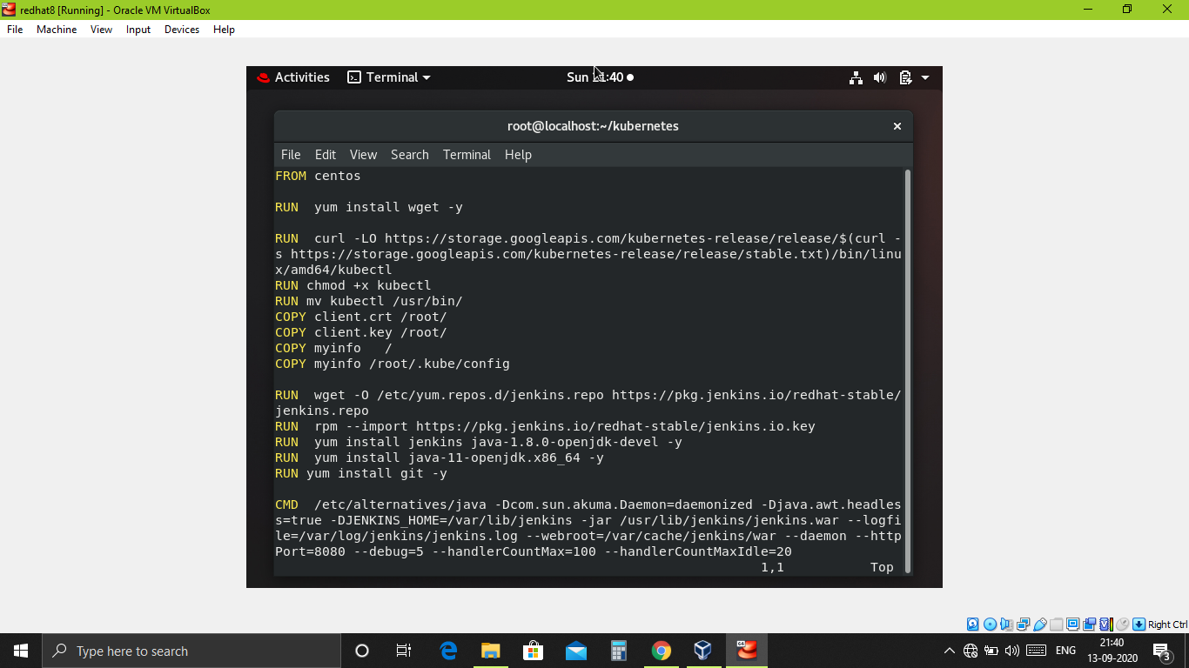Image resolution: width=1189 pixels, height=668 pixels.
Task: Click the terminal vertical scrollbar
Action: point(908,371)
